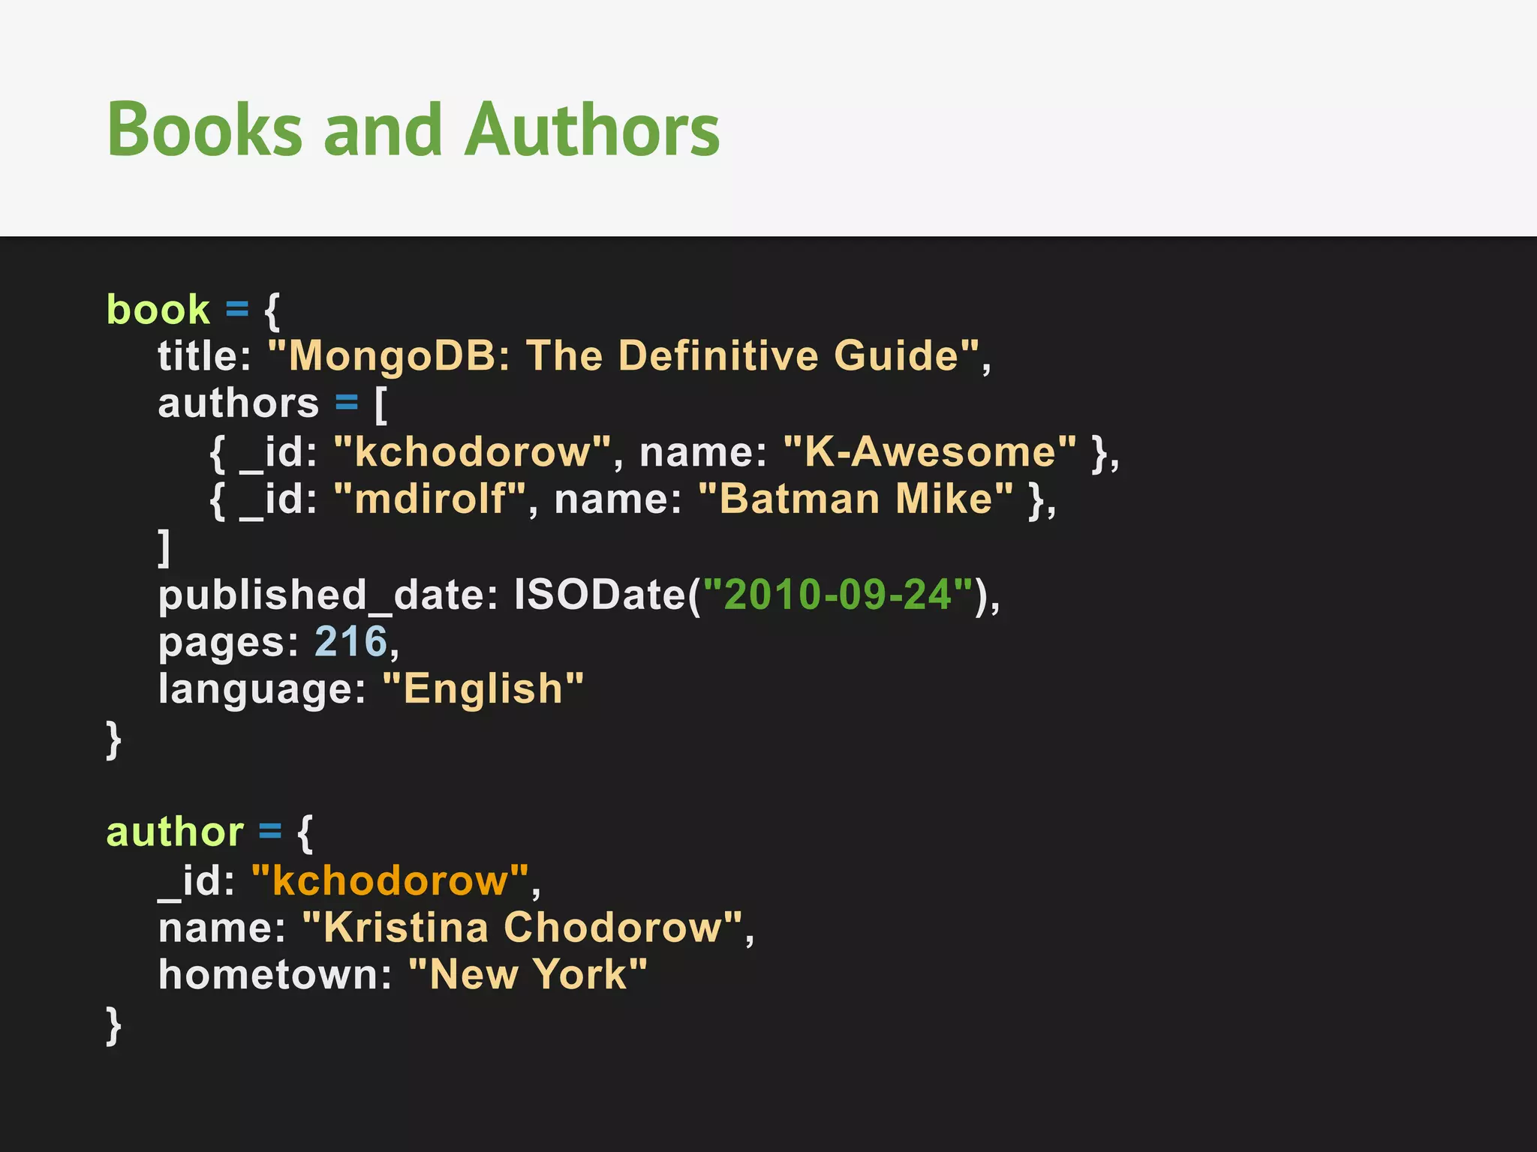Click the "hometown:" field label
This screenshot has width=1537, height=1152.
[275, 975]
